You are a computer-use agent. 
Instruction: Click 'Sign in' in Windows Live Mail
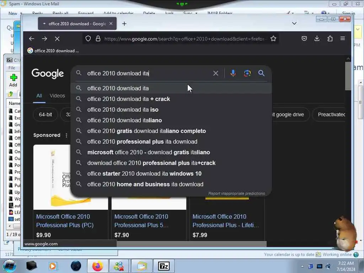(348, 14)
